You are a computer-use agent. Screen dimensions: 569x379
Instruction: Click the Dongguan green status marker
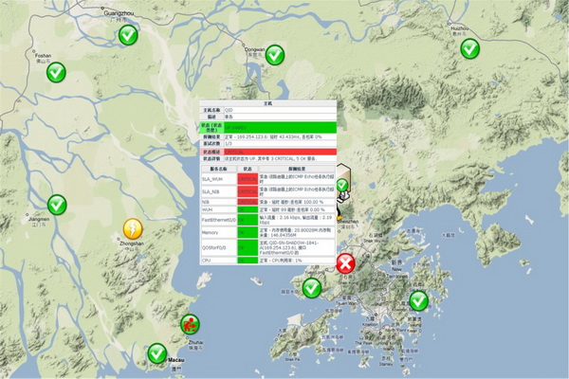[x=274, y=55]
